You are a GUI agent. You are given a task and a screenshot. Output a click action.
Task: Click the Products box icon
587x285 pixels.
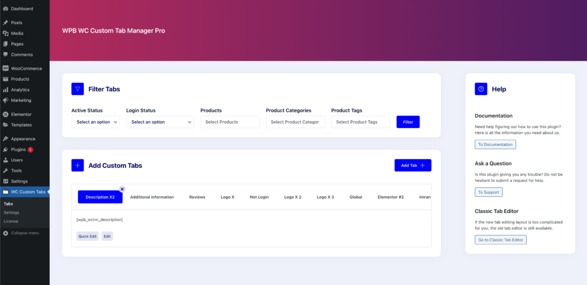coord(5,79)
